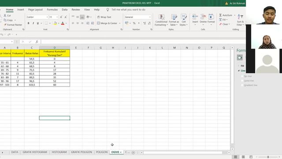
Task: Open the Data ribbon tab
Action: [65, 10]
